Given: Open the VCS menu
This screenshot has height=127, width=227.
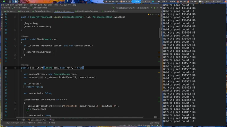Looking at the screenshot, I should click(61, 5).
